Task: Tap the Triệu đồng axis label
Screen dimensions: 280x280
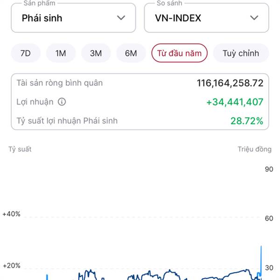Action: 254,149
